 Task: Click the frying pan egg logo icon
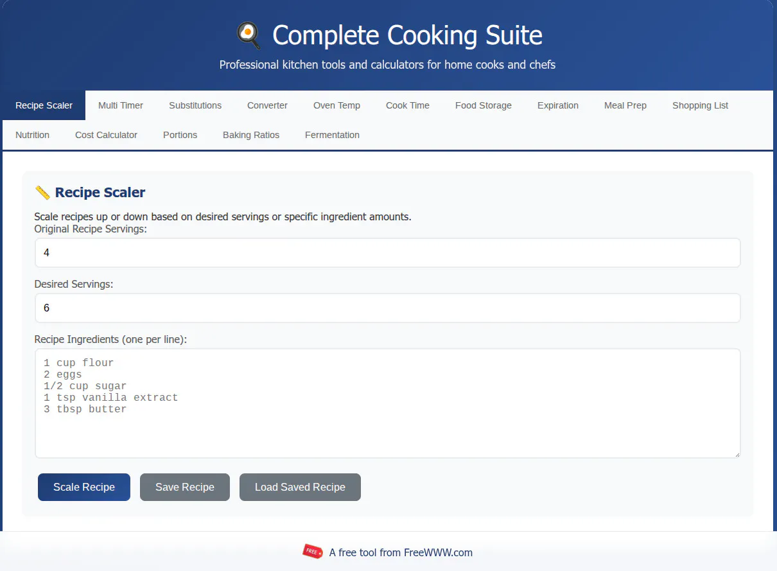tap(249, 35)
